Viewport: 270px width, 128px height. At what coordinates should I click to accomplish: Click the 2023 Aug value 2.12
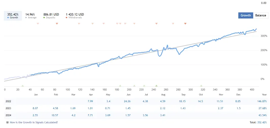click(163, 108)
